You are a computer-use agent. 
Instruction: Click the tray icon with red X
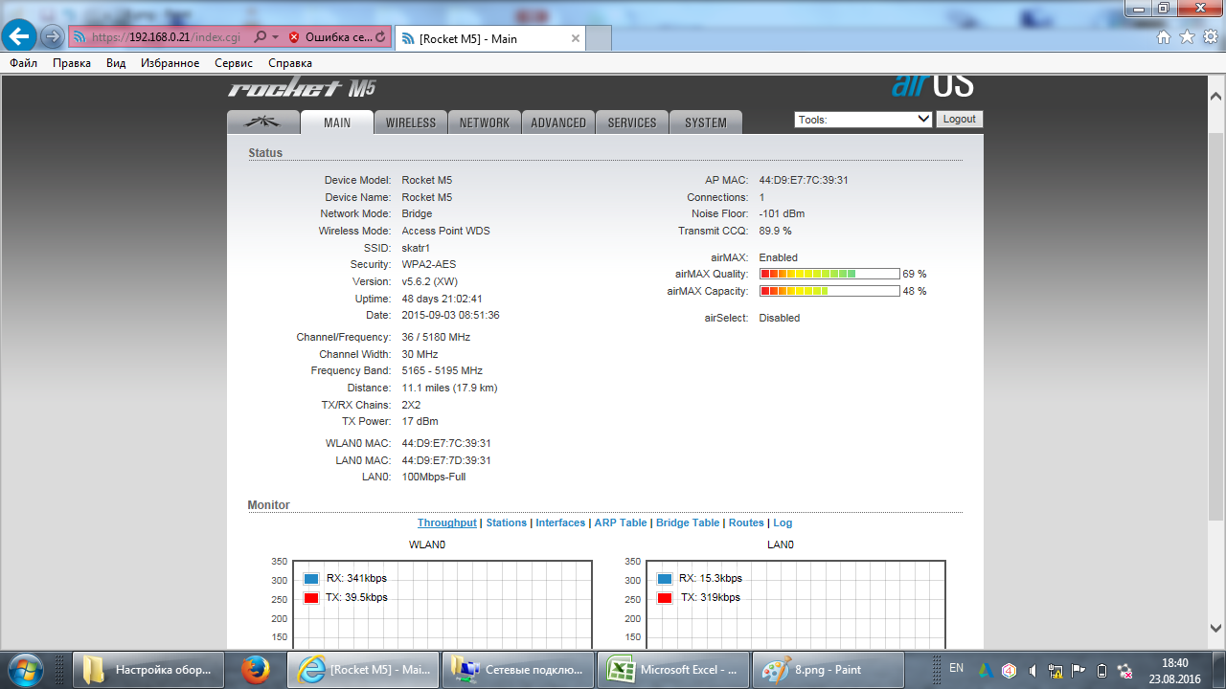1125,670
